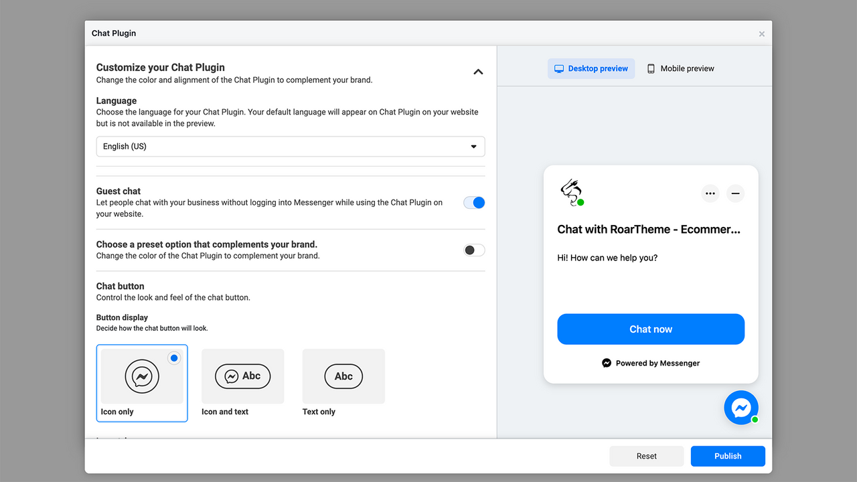Enable the preset brand color option
Screen dimensions: 857x482
474,250
